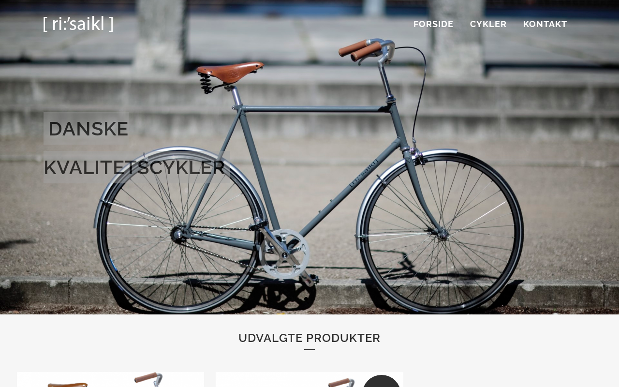Viewport: 619px width, 387px height.
Task: Click the front wheel of the hero bicycle
Action: (x=441, y=234)
